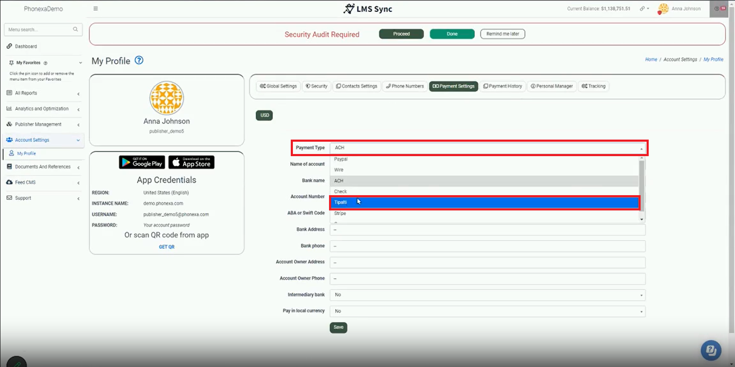
Task: Click the search magnifier in menu search
Action: [x=75, y=29]
